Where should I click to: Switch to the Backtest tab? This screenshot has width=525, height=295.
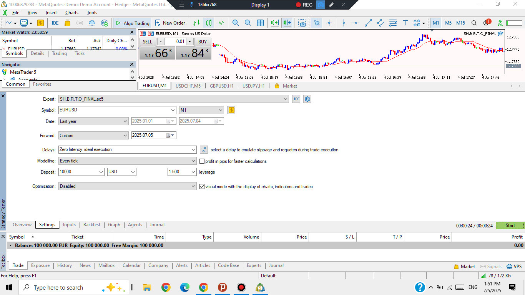point(92,225)
